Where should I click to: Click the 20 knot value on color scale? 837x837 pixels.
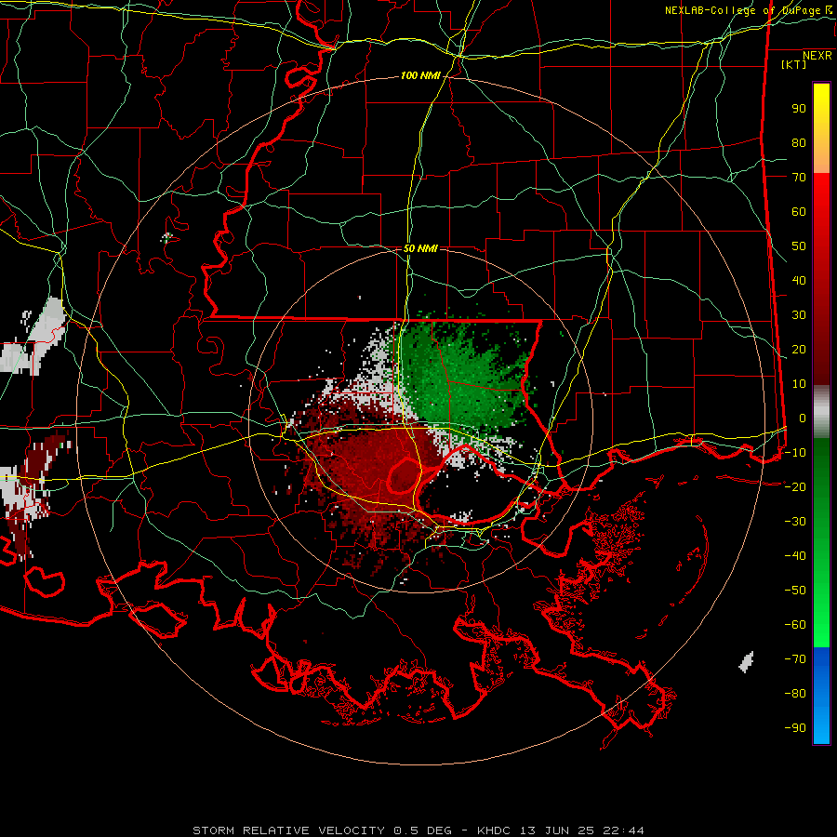[x=799, y=350]
